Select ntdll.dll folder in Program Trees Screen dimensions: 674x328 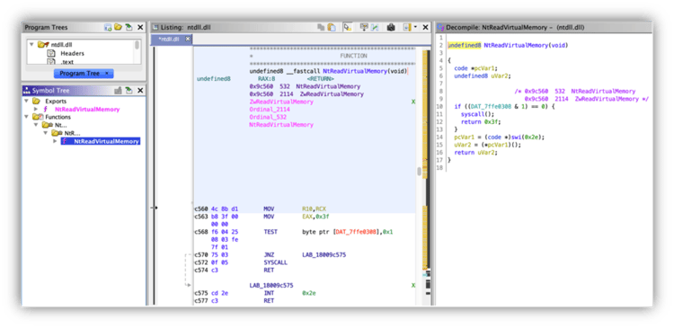(56, 45)
